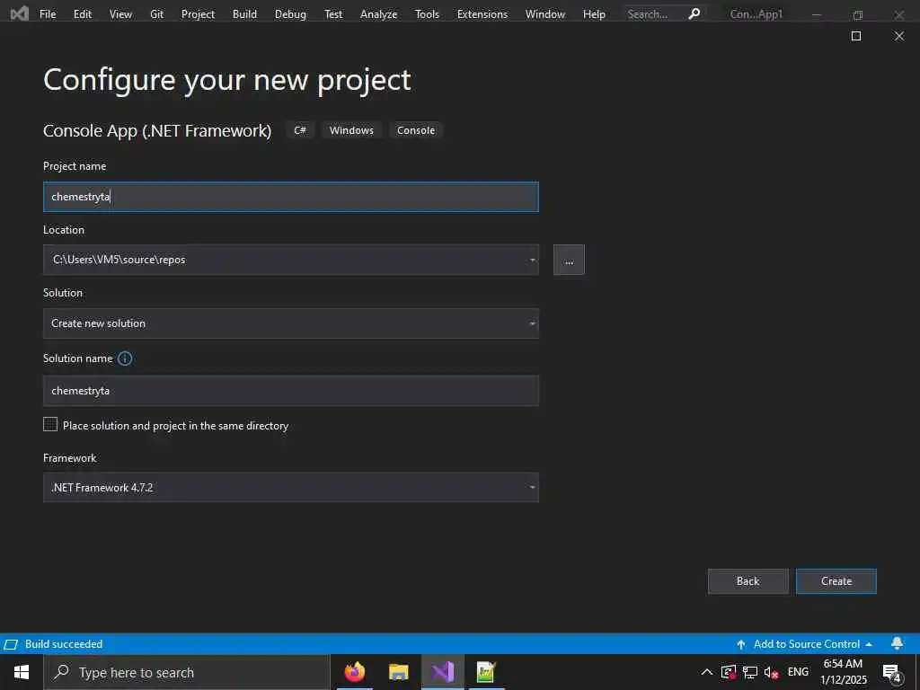Maximize the Configure project dialog
This screenshot has width=920, height=690.
[856, 36]
